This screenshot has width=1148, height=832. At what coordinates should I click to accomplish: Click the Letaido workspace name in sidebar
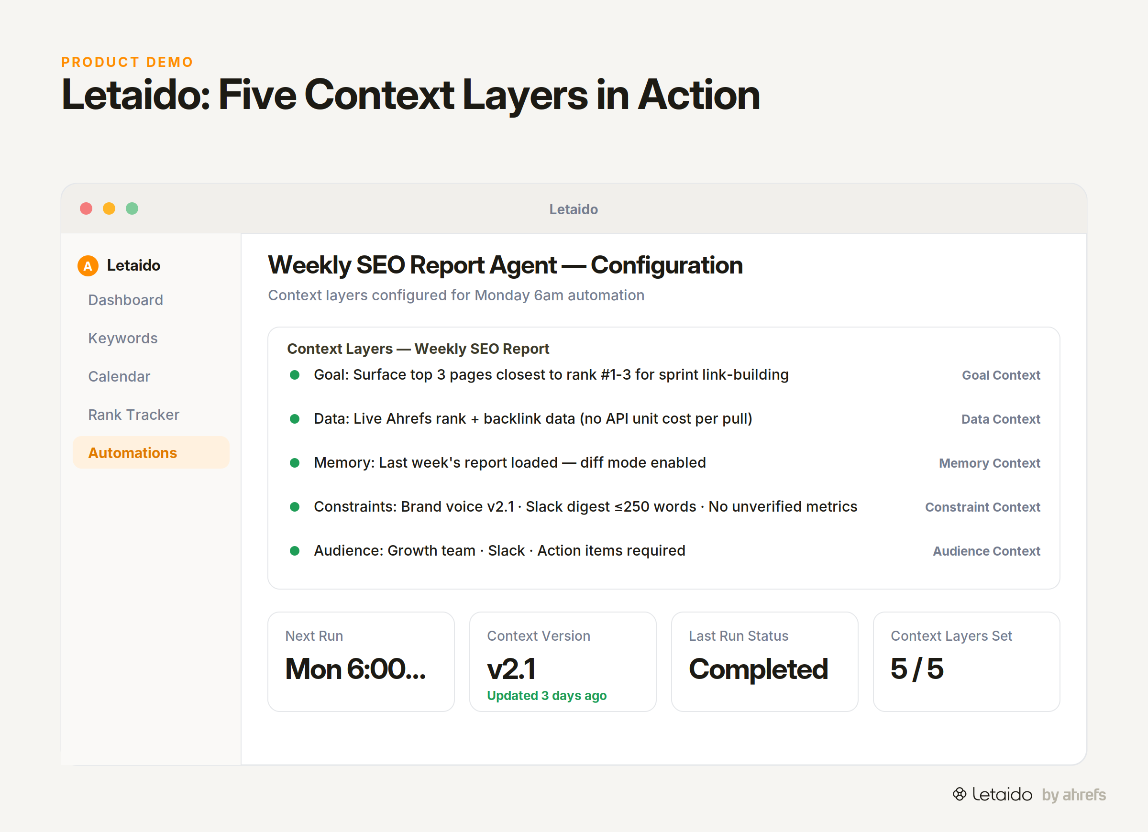(x=133, y=265)
